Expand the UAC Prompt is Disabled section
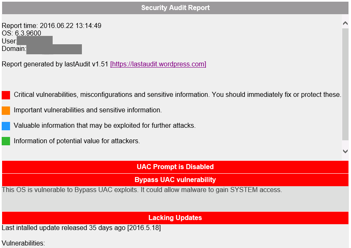This screenshot has height=248, width=351. [x=175, y=167]
